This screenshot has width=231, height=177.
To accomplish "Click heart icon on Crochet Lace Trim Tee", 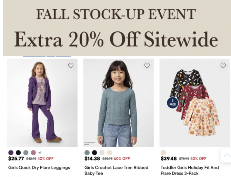I will pos(147,66).
